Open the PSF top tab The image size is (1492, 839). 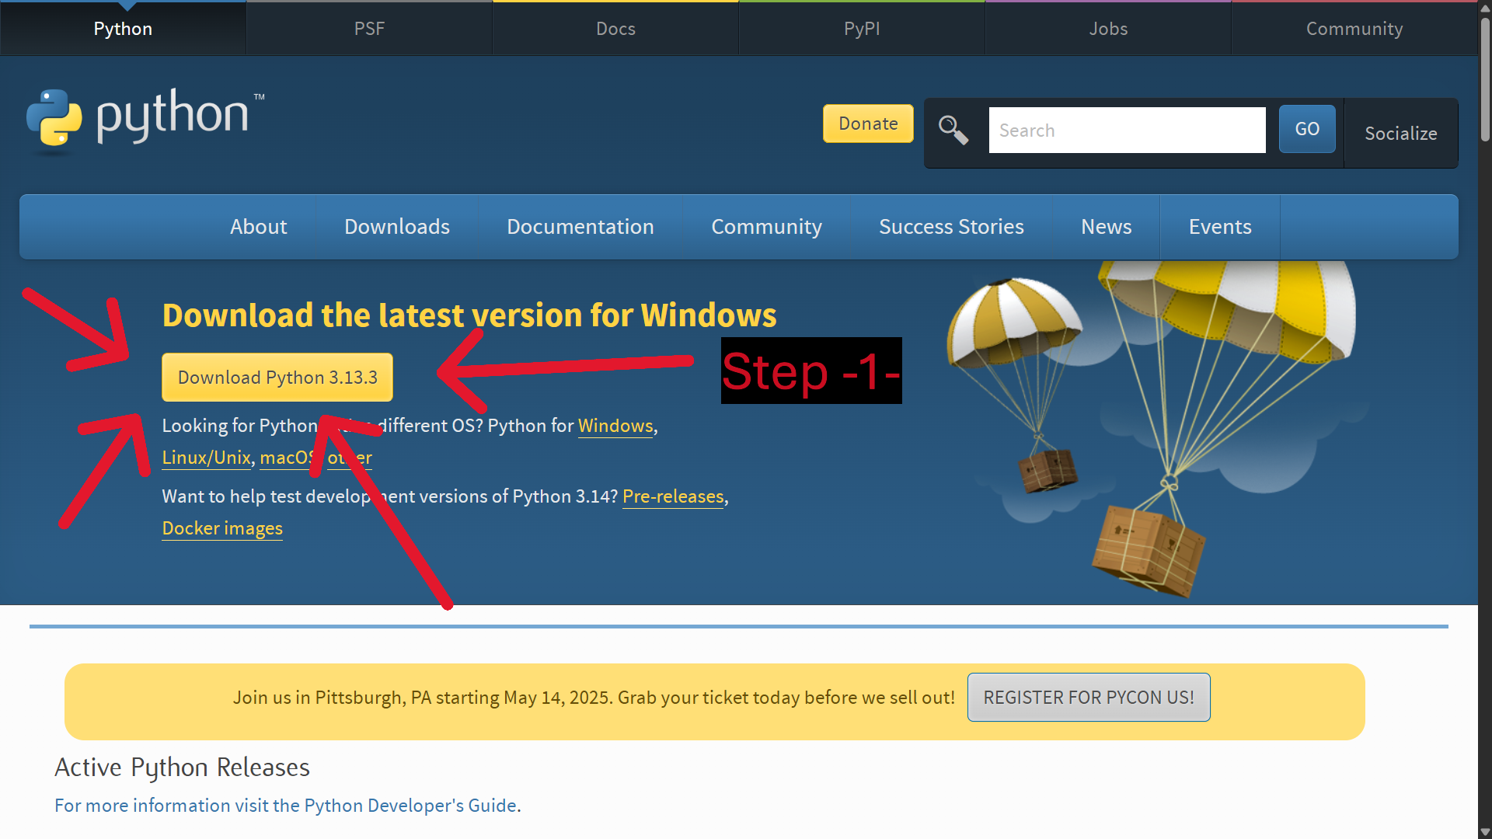[369, 29]
